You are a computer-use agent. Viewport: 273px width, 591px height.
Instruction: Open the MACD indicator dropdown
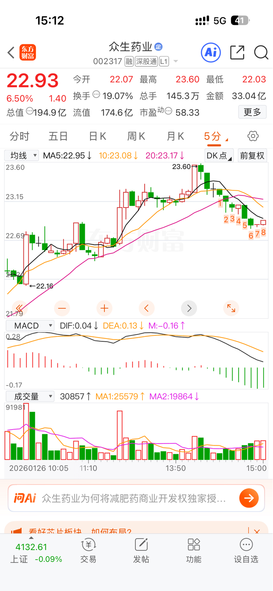[x=30, y=325]
